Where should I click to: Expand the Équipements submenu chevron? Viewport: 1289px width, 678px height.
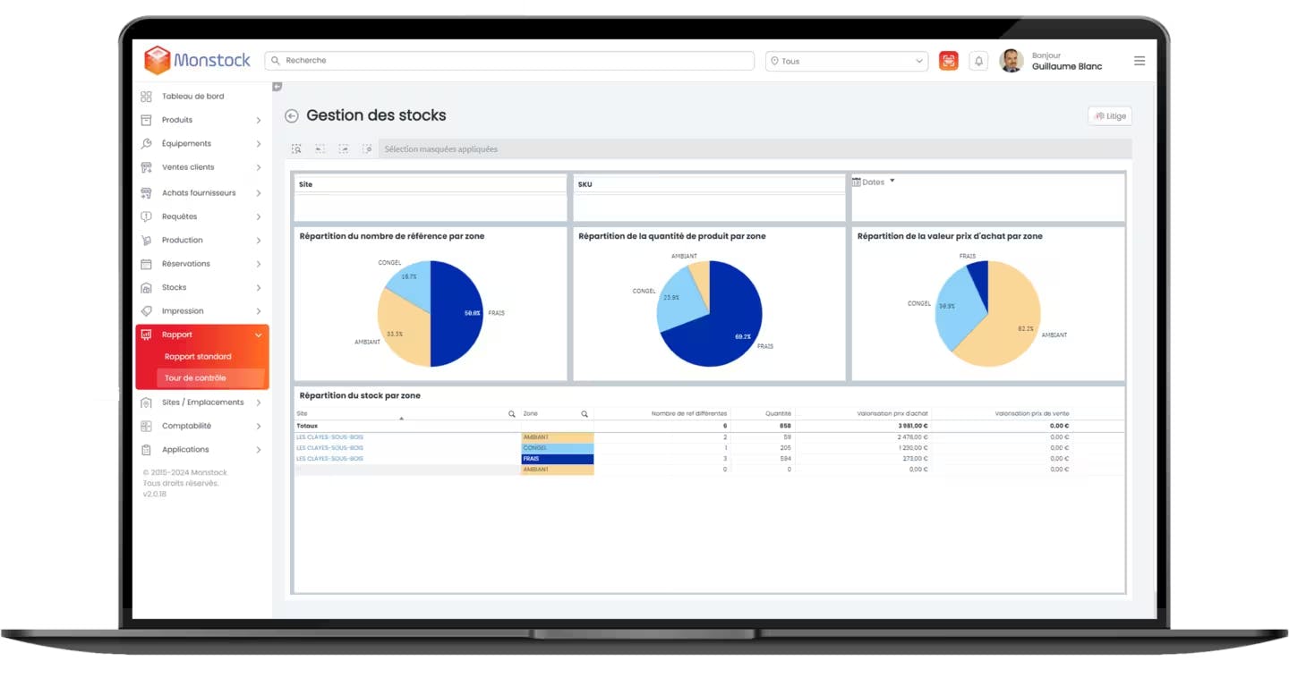tap(259, 144)
